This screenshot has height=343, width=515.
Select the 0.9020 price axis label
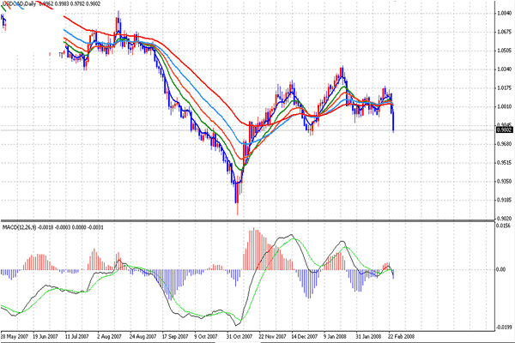pyautogui.click(x=503, y=218)
